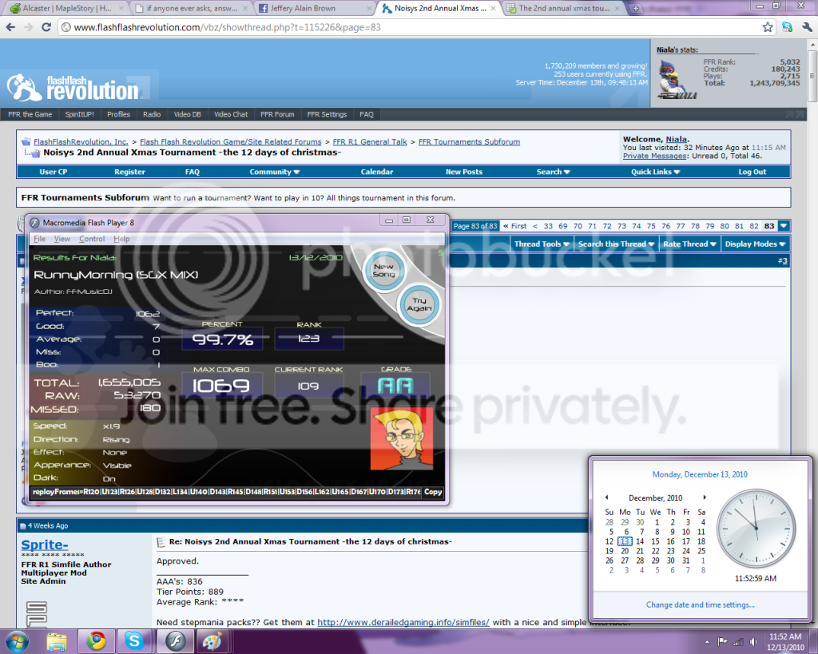Open the Chrome wrench menu icon
Screen dimensions: 818x654
point(806,26)
